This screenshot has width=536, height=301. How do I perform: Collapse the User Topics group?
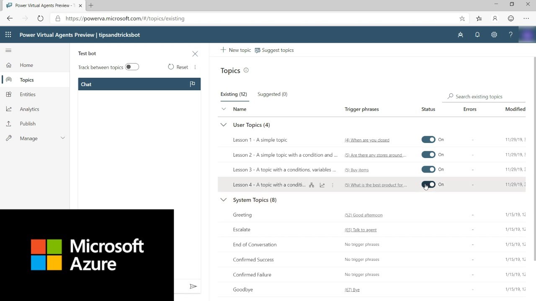[x=224, y=125]
